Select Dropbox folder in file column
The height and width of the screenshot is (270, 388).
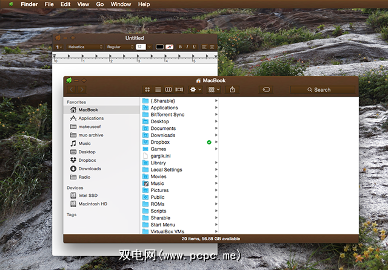[x=179, y=142]
